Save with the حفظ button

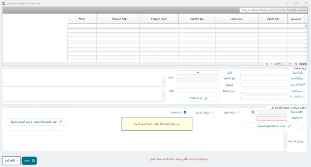coord(29,161)
